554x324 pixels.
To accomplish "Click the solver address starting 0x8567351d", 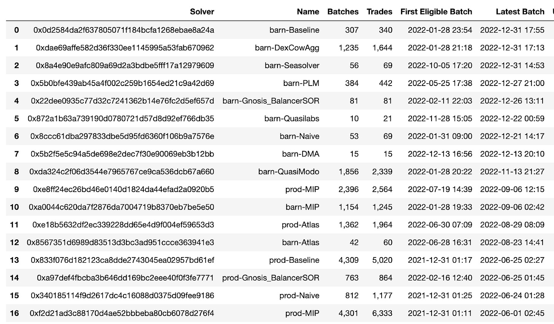I will click(120, 243).
